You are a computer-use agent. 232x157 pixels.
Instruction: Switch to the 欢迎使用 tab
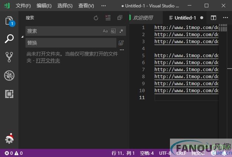(143, 18)
